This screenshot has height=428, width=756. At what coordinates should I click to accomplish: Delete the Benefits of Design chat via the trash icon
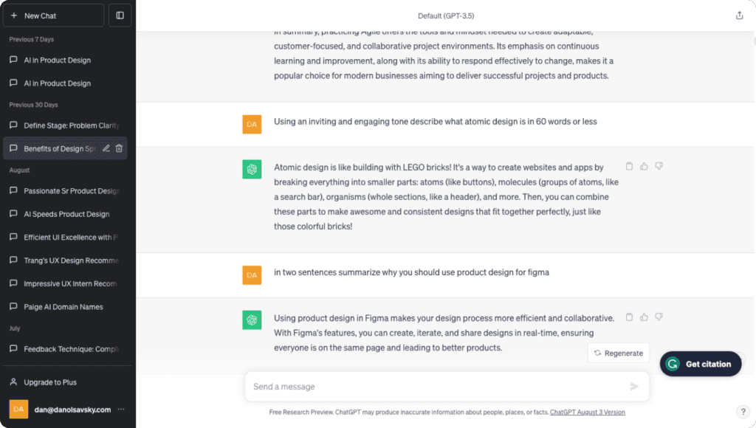tap(120, 148)
